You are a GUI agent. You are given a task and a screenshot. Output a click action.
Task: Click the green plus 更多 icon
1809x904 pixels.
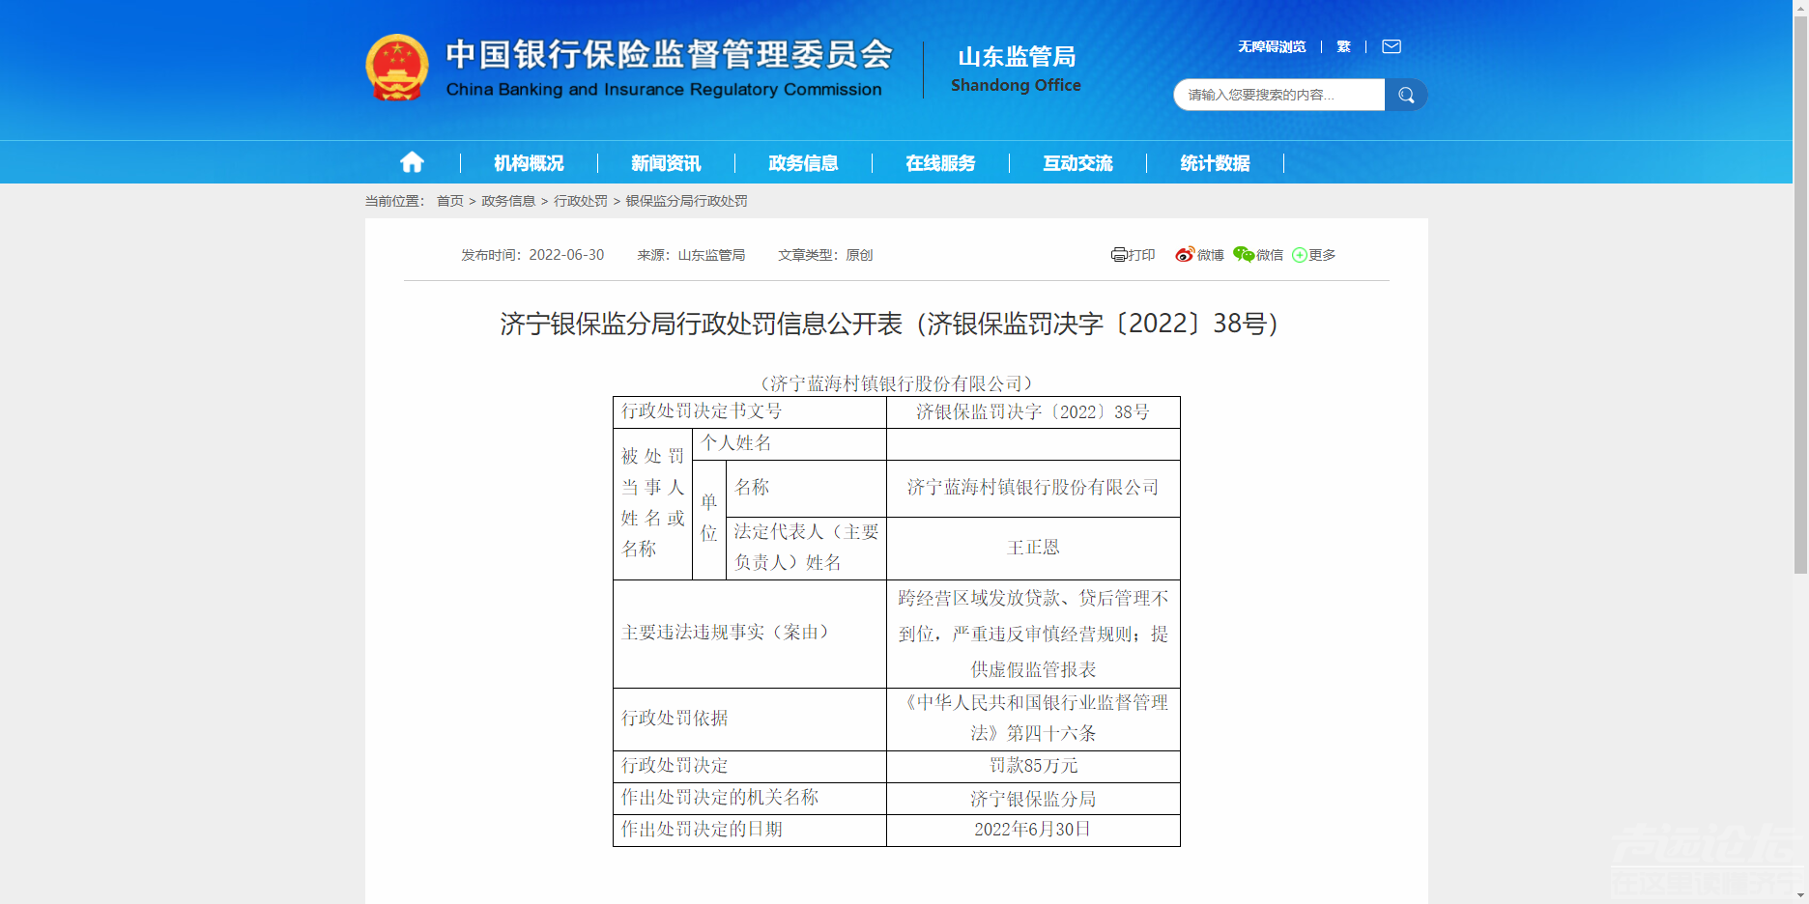pyautogui.click(x=1300, y=255)
